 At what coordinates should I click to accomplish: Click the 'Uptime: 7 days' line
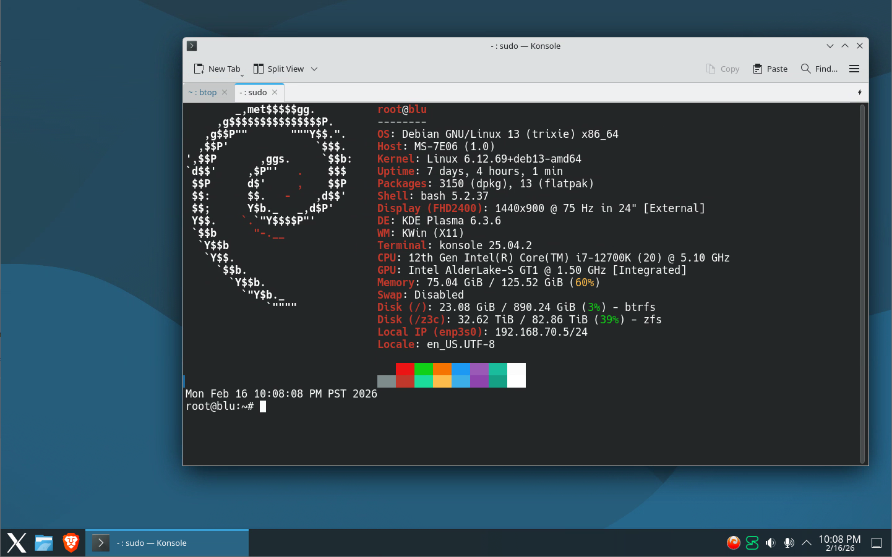[x=470, y=171]
